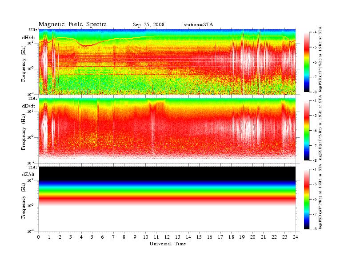Click the "21" hour tick on Universal Time axis

[263, 237]
